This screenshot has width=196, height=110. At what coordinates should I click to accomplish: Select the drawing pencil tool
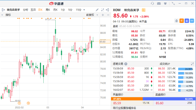tap(97, 10)
